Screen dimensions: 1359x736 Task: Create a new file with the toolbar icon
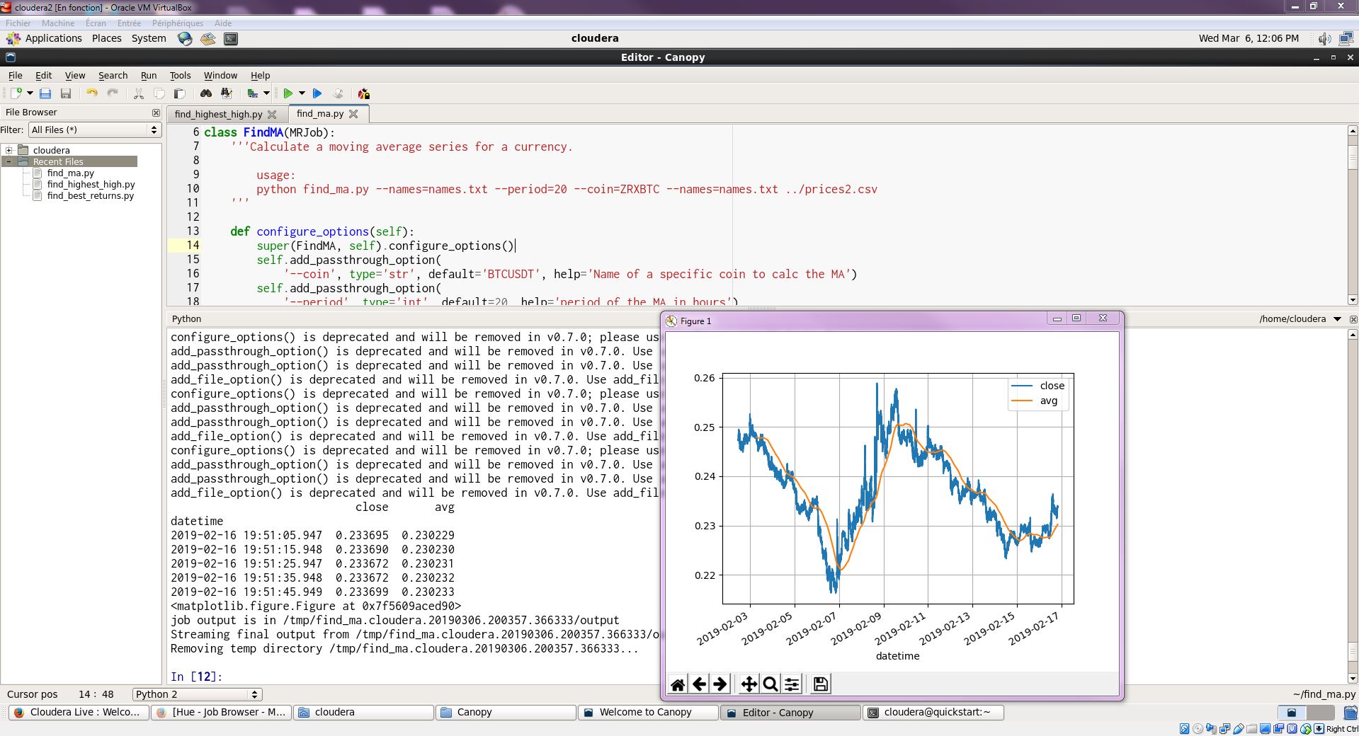pos(16,93)
